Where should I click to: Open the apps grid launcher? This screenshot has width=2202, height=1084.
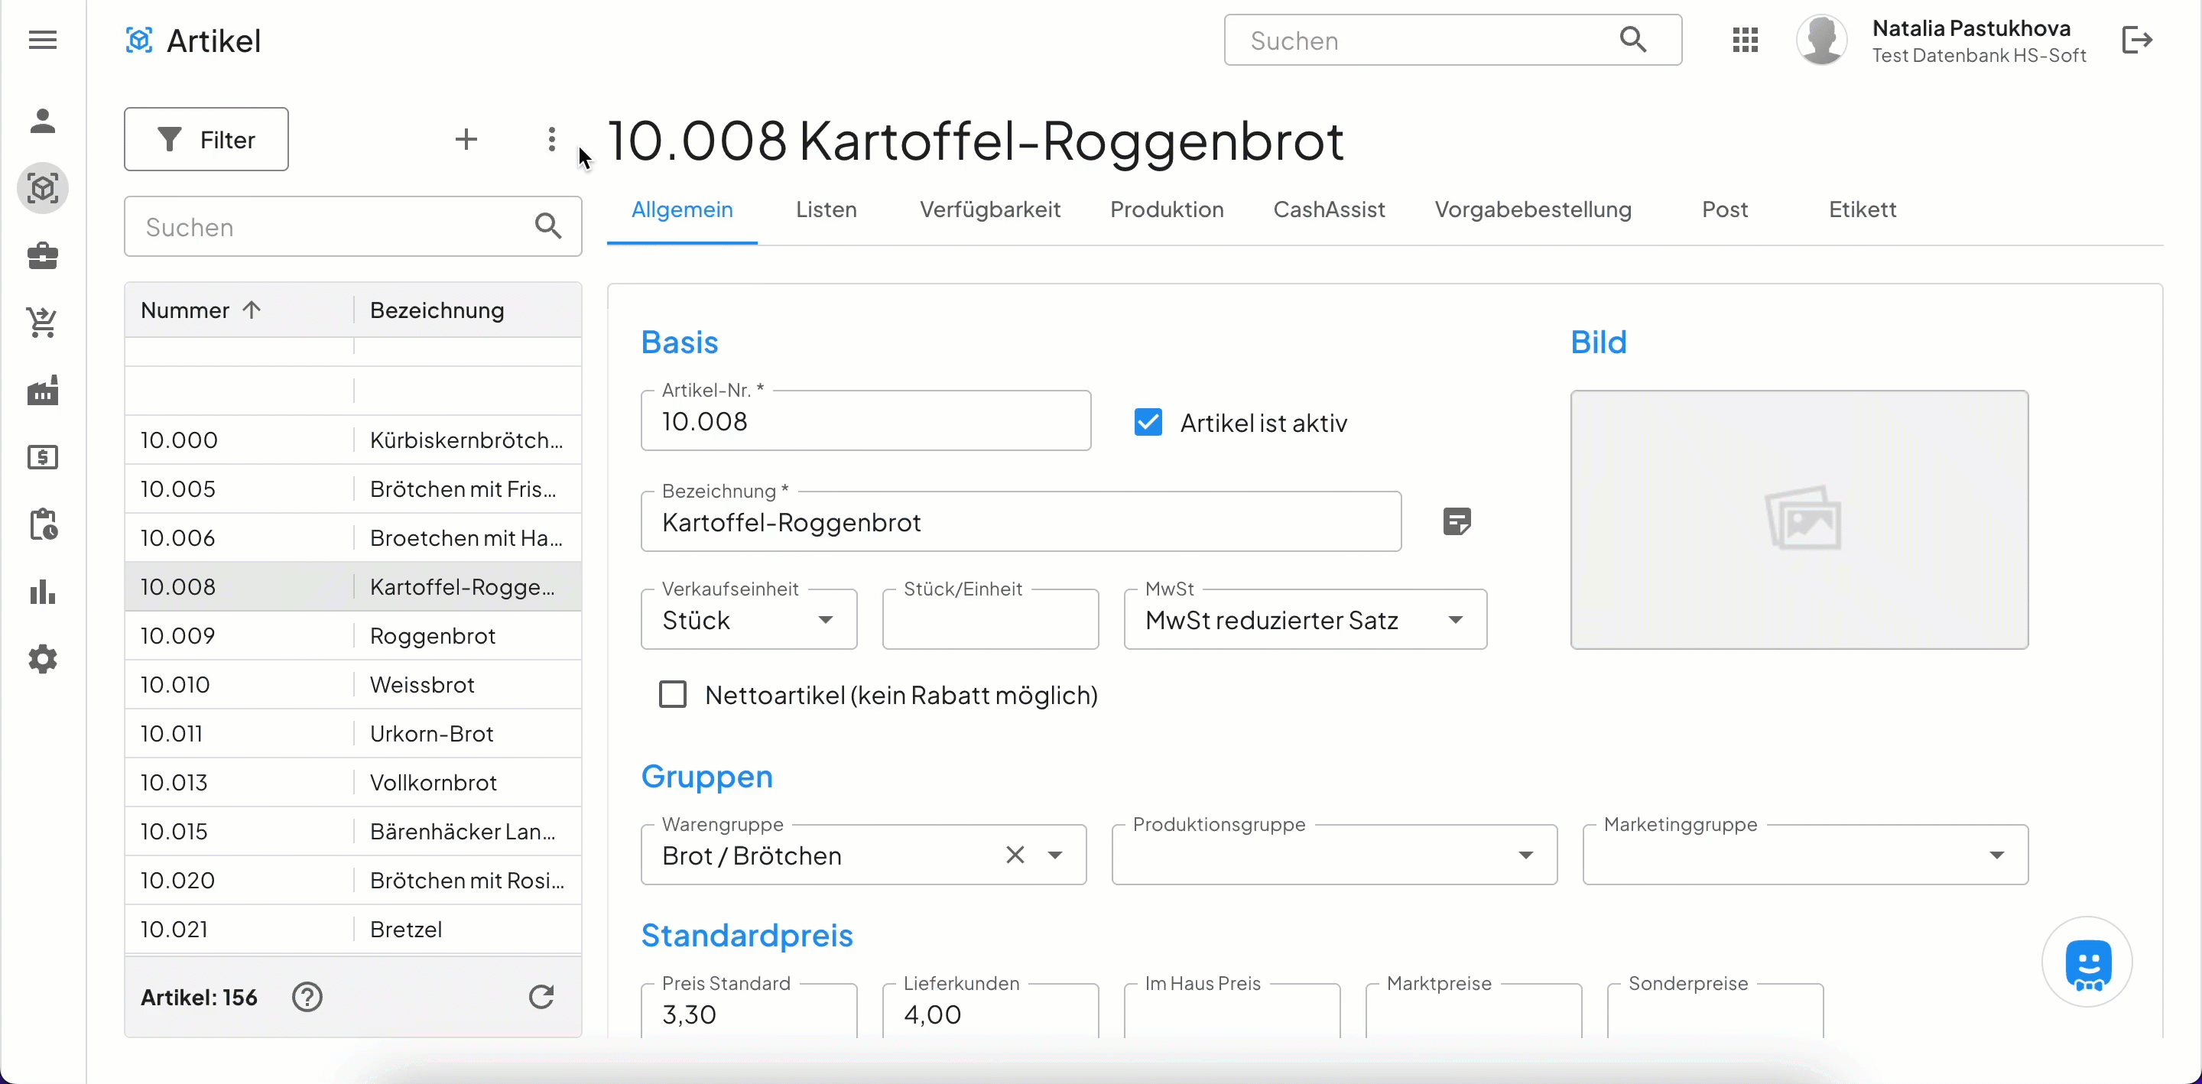click(1745, 41)
